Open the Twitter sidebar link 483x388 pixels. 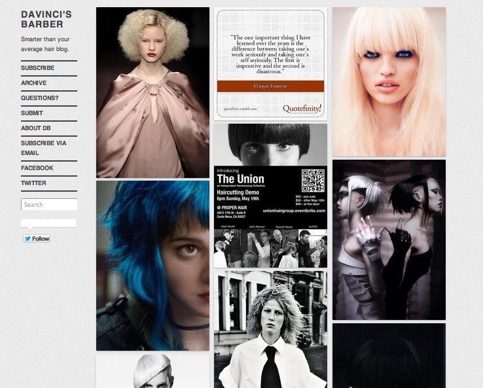[x=33, y=183]
